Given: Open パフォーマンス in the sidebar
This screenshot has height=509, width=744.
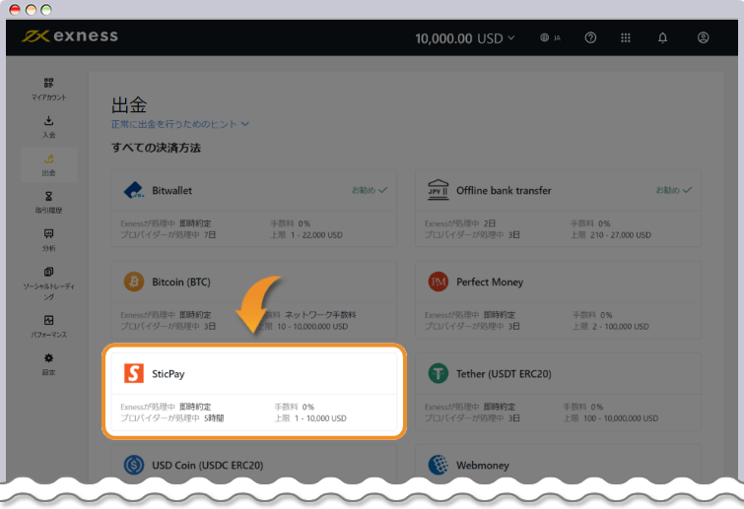Looking at the screenshot, I should [x=49, y=326].
